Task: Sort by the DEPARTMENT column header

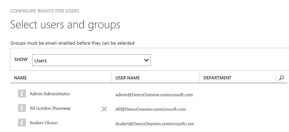Action: (x=217, y=78)
